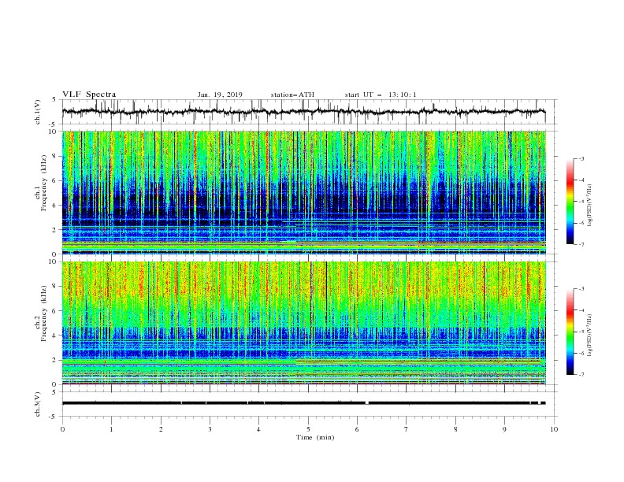Click the ch.2 colorbar "log(PSD)(V²/Hz)" label
624x482 pixels.
tap(589, 335)
